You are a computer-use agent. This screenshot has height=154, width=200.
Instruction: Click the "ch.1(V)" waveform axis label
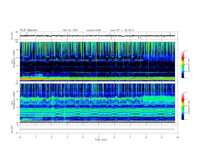coord(12,36)
